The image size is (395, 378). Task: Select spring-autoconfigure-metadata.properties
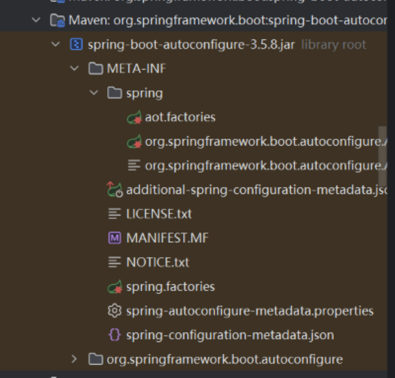[250, 311]
